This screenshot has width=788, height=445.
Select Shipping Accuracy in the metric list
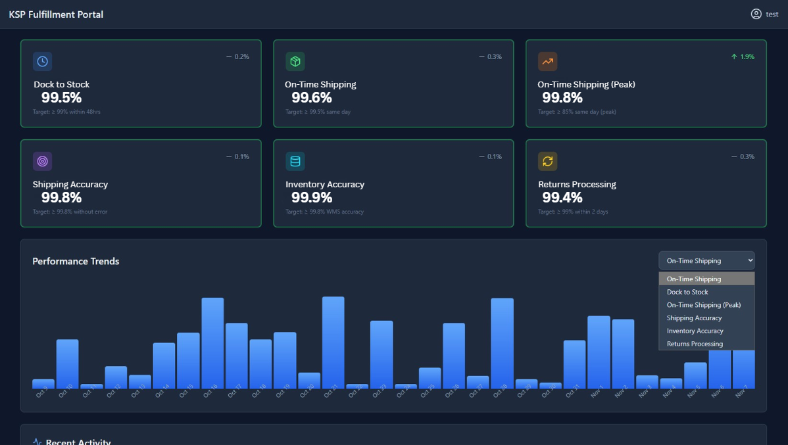[x=694, y=318]
